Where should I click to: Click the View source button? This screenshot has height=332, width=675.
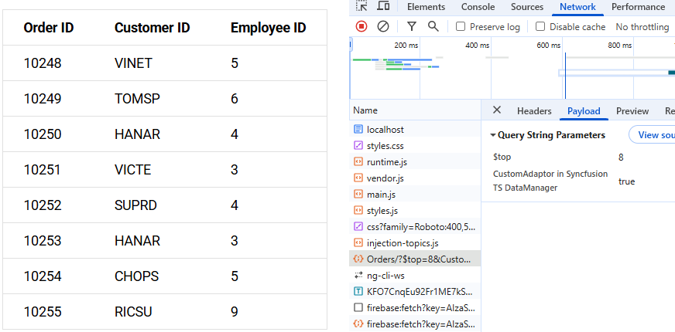tap(653, 135)
